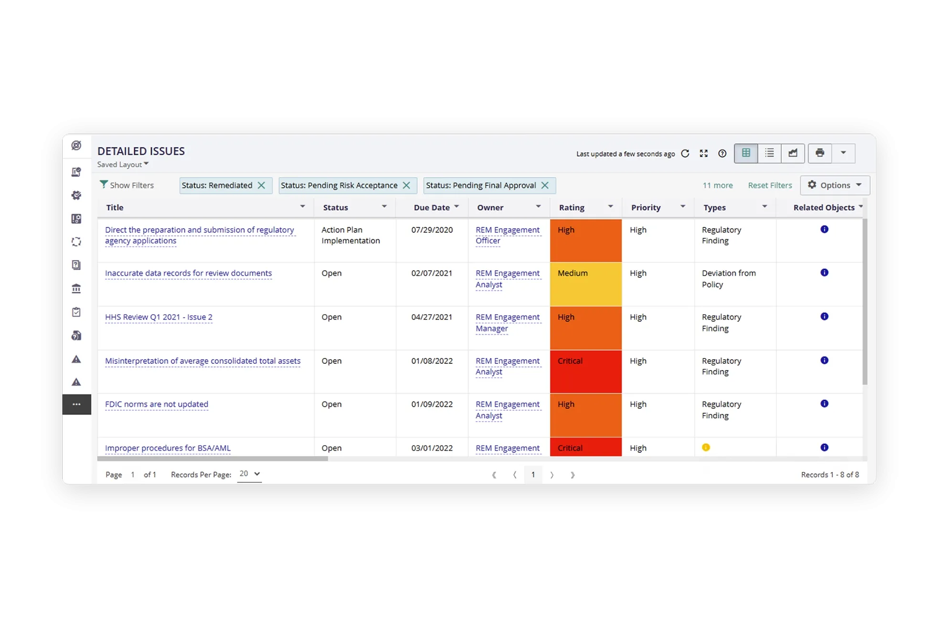Switch to grid table view

746,153
